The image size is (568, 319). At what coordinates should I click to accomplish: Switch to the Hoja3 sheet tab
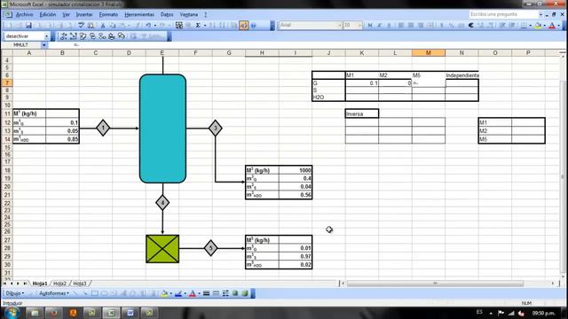[x=80, y=284]
